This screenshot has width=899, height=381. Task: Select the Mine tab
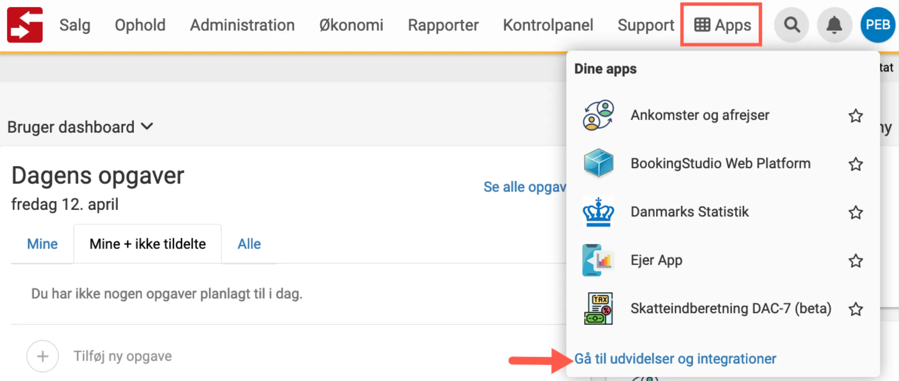(x=42, y=244)
